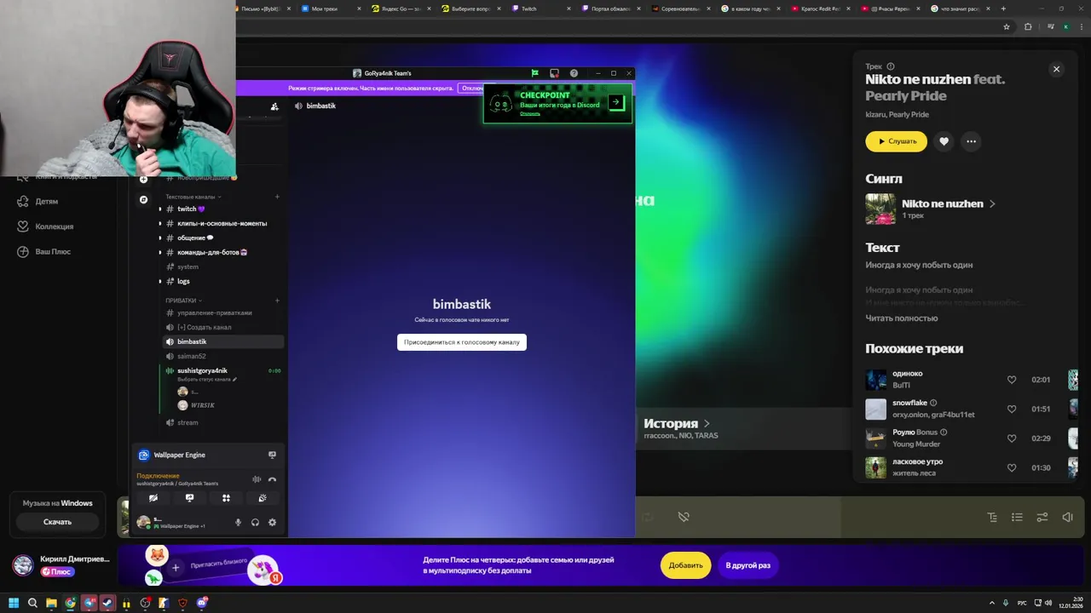The width and height of the screenshot is (1091, 613).
Task: Toggle like for ласковое утро track
Action: click(x=1012, y=467)
